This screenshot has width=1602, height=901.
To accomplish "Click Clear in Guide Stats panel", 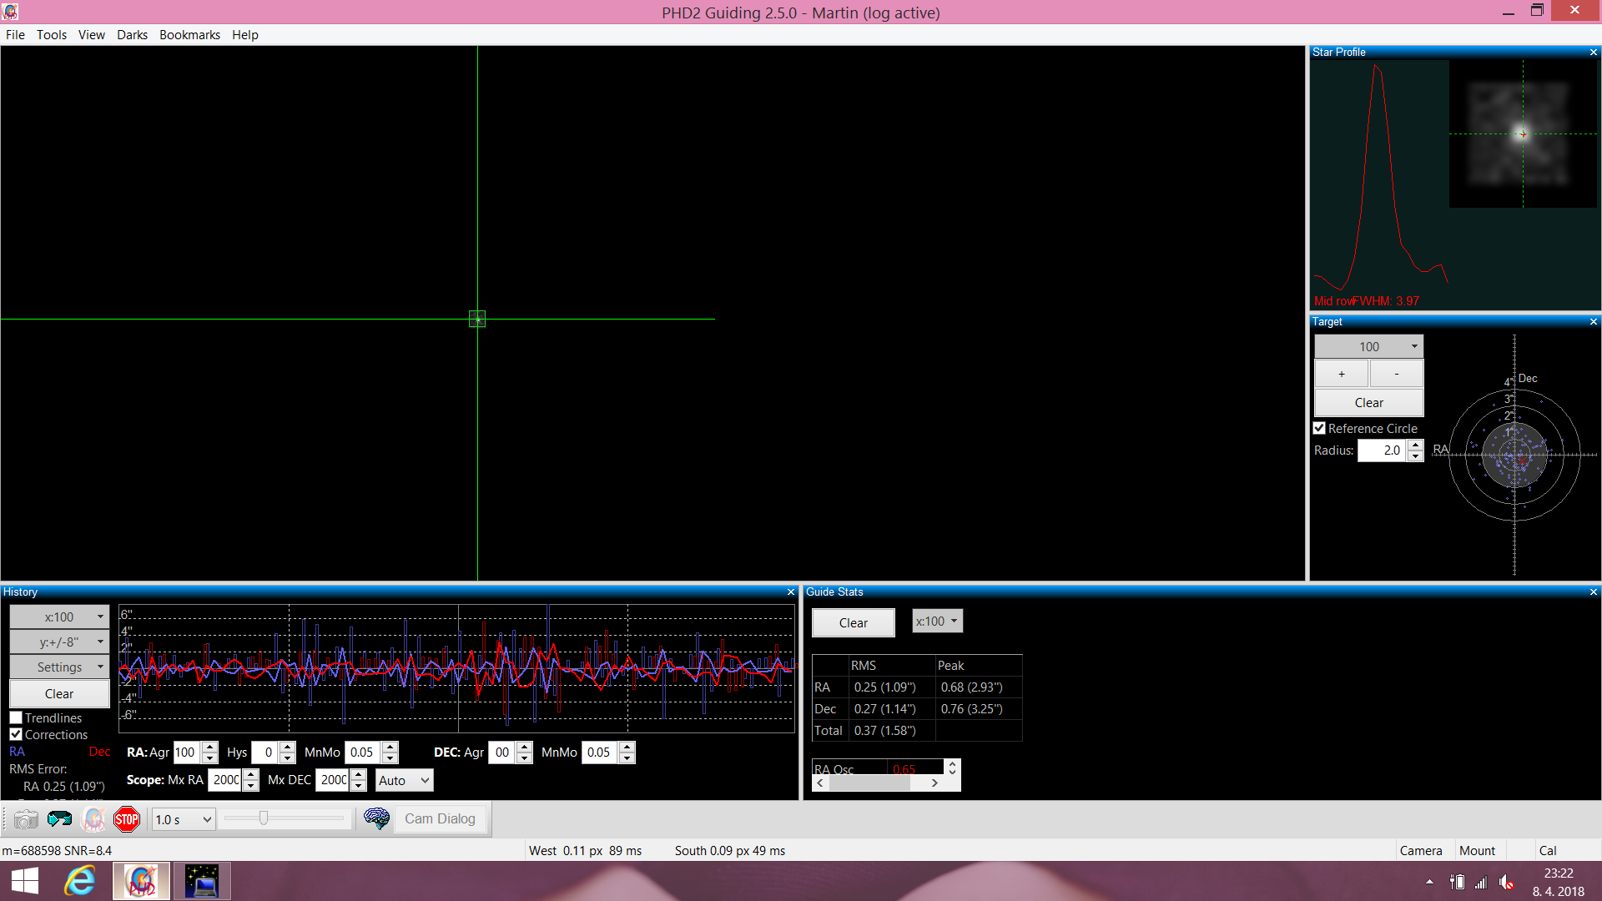I will point(854,622).
